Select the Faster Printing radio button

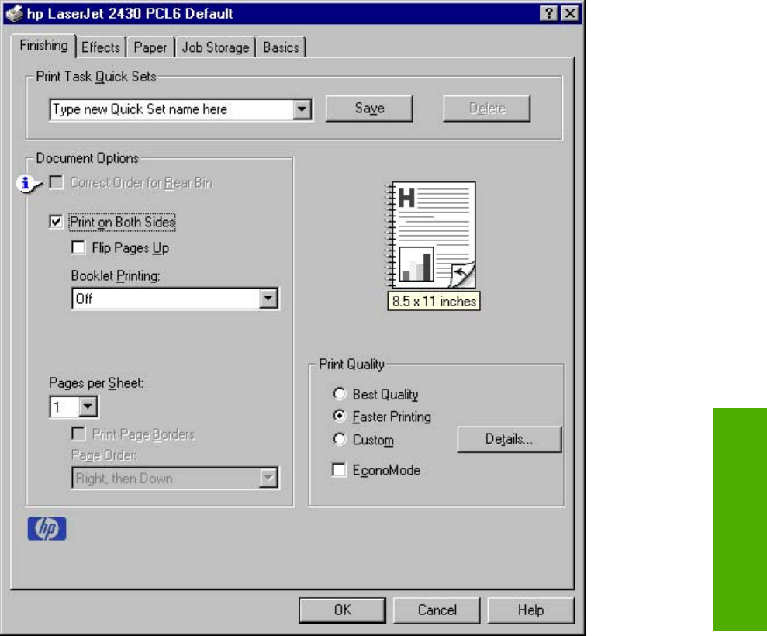(339, 416)
